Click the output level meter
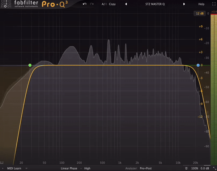217x171 pixels. pos(214,89)
